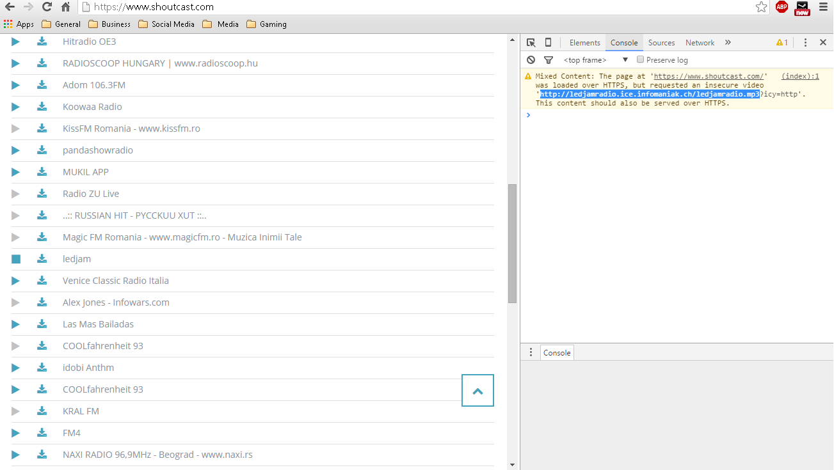Click the page scrollbar down arrow
Image resolution: width=834 pixels, height=470 pixels.
coord(512,465)
